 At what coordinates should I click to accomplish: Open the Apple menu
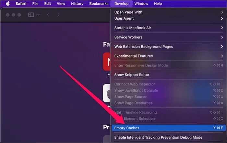tap(8, 4)
